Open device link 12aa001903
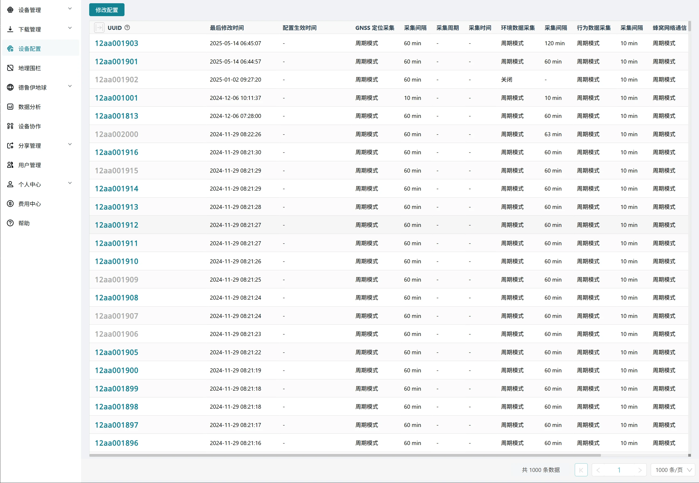699x483 pixels. pyautogui.click(x=117, y=43)
